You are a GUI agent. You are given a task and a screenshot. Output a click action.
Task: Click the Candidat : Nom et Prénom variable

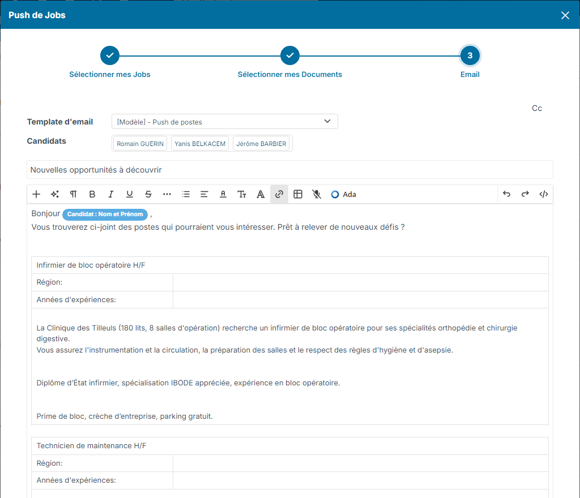click(x=105, y=214)
